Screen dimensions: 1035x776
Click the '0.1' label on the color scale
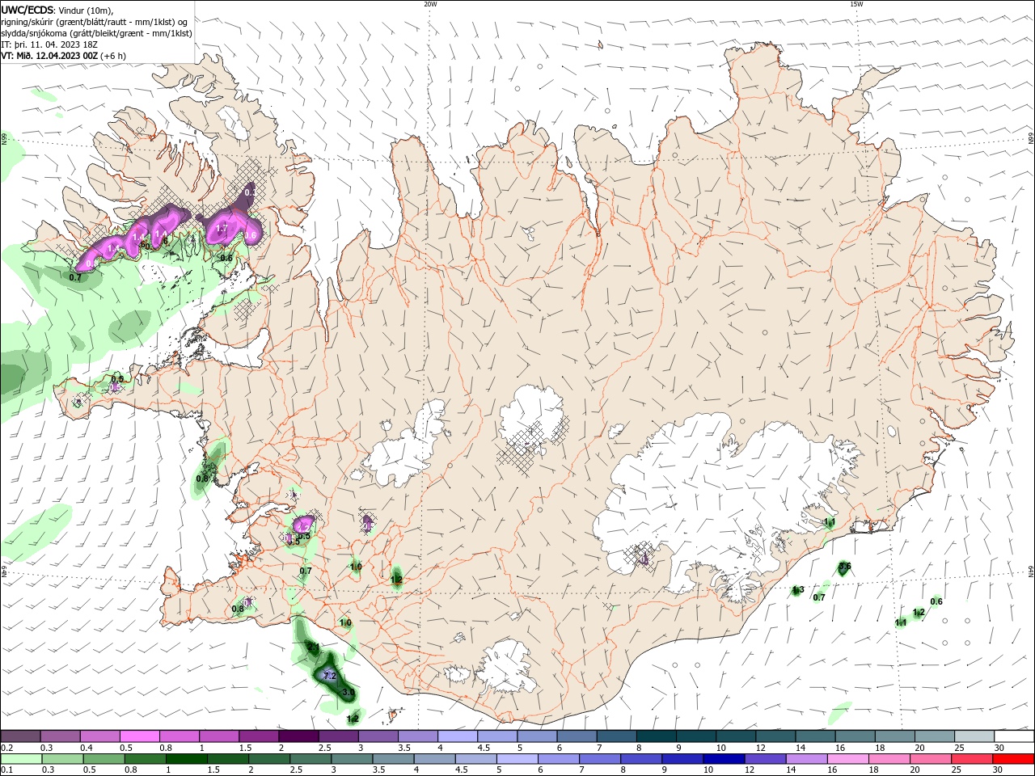6,770
